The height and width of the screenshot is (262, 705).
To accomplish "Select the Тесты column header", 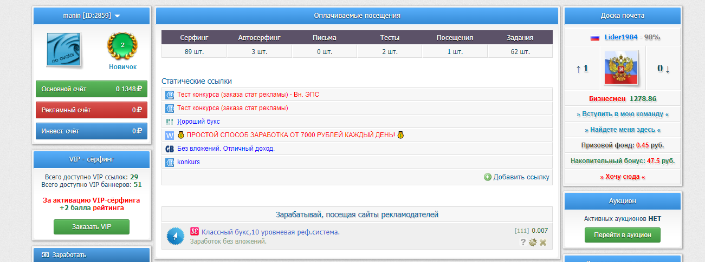I will 390,38.
